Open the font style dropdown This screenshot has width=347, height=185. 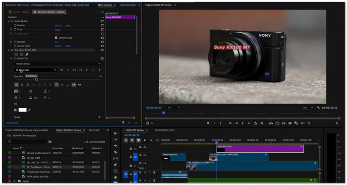36,70
